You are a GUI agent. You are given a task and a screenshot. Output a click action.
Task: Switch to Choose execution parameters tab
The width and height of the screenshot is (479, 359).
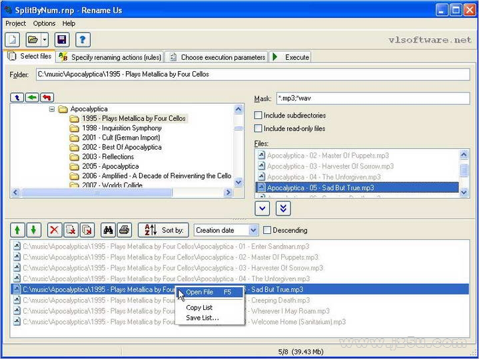pyautogui.click(x=217, y=57)
